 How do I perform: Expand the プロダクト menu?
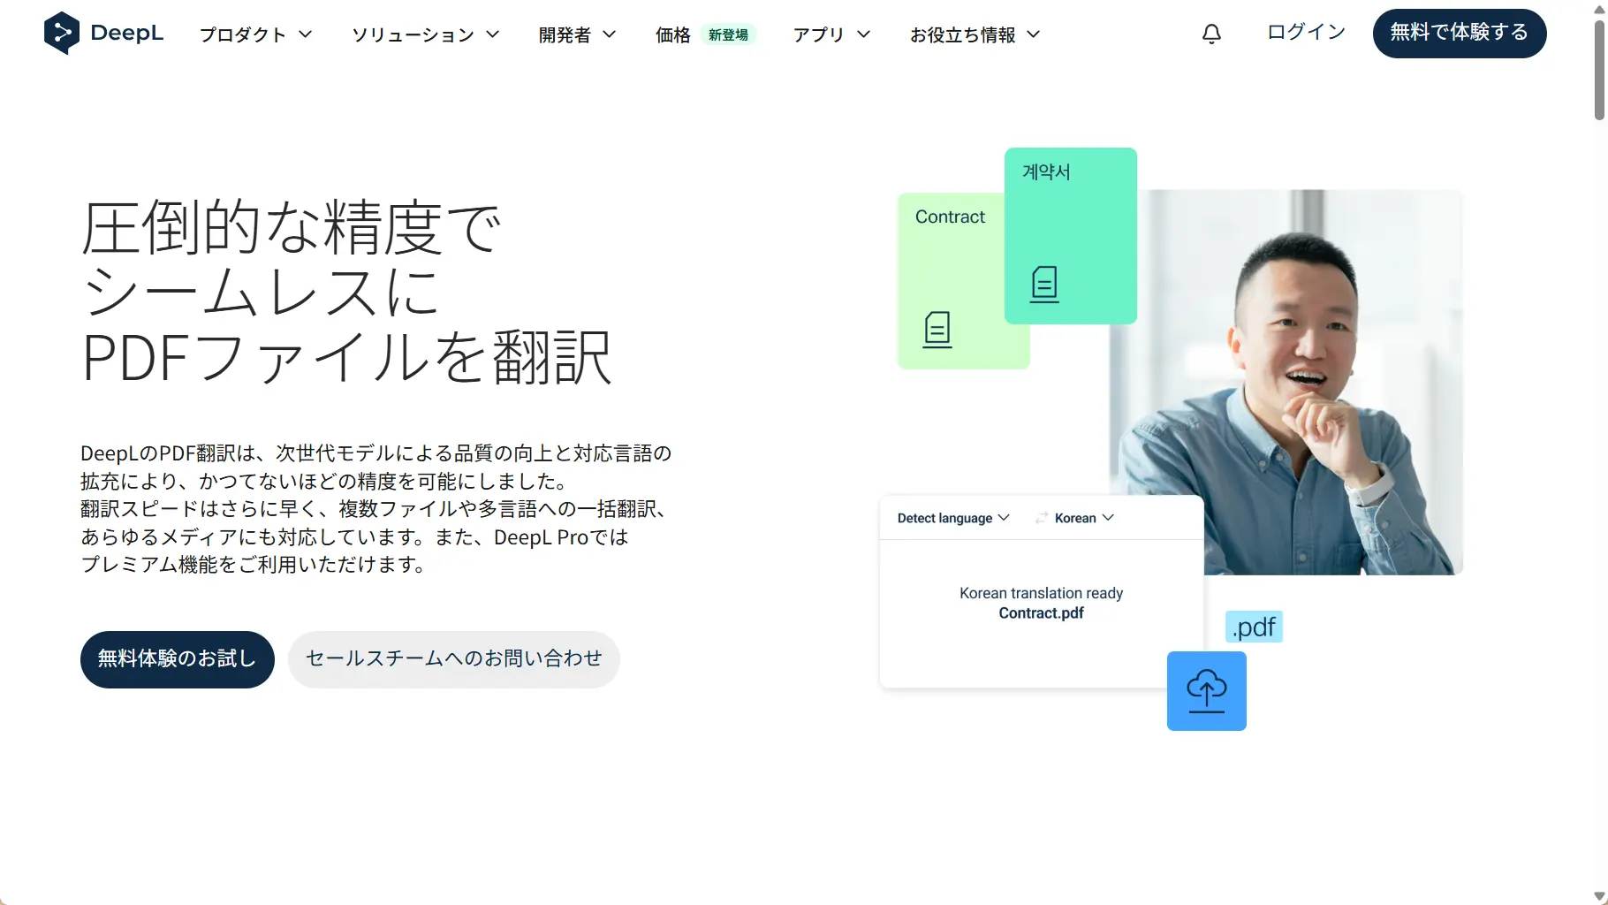[256, 34]
